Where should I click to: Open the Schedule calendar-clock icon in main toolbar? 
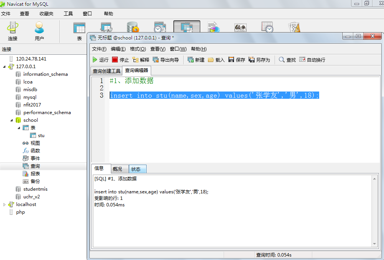point(267,27)
